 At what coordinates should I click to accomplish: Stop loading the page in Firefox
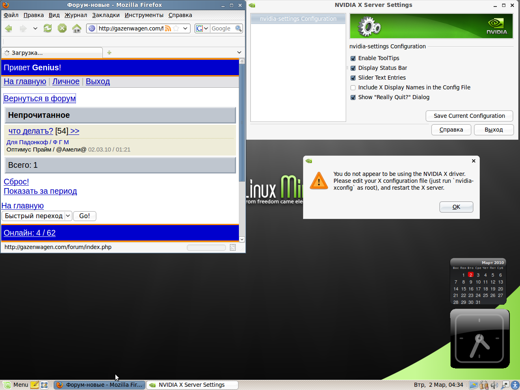point(62,28)
